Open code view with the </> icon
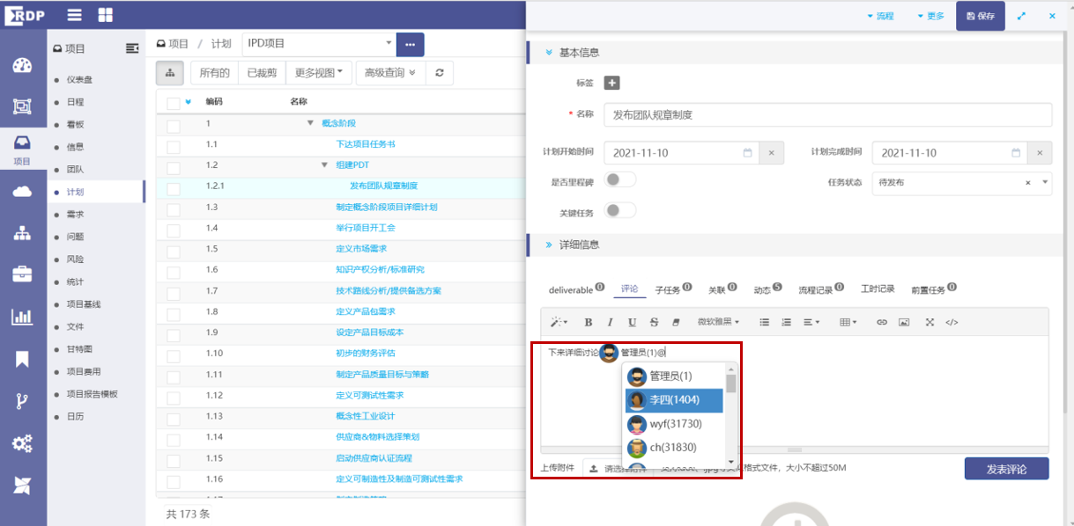The image size is (1074, 526). pyautogui.click(x=952, y=323)
